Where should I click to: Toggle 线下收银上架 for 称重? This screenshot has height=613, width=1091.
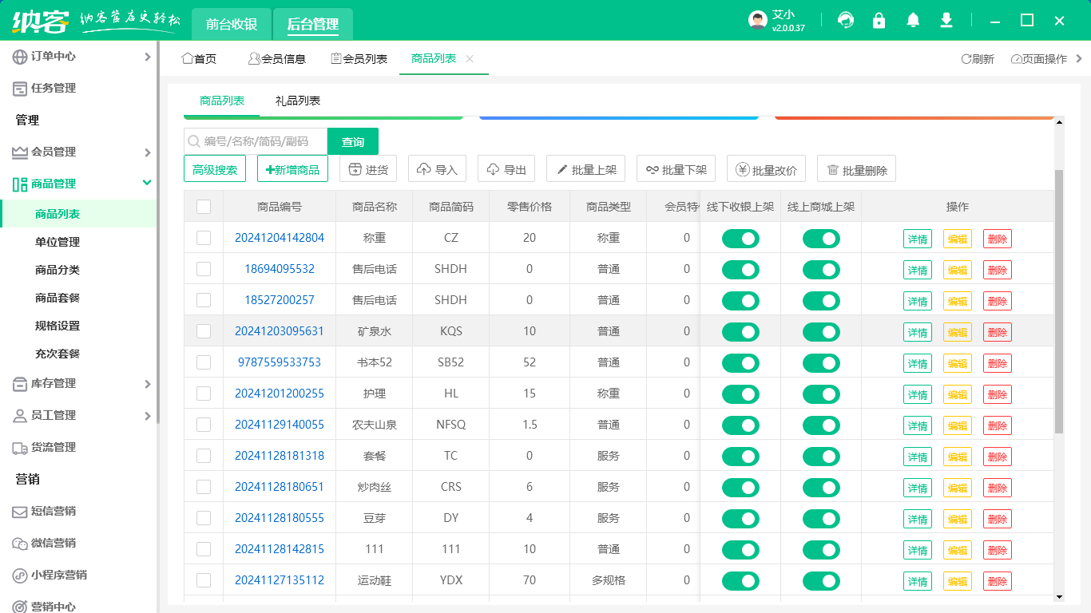[x=740, y=239]
